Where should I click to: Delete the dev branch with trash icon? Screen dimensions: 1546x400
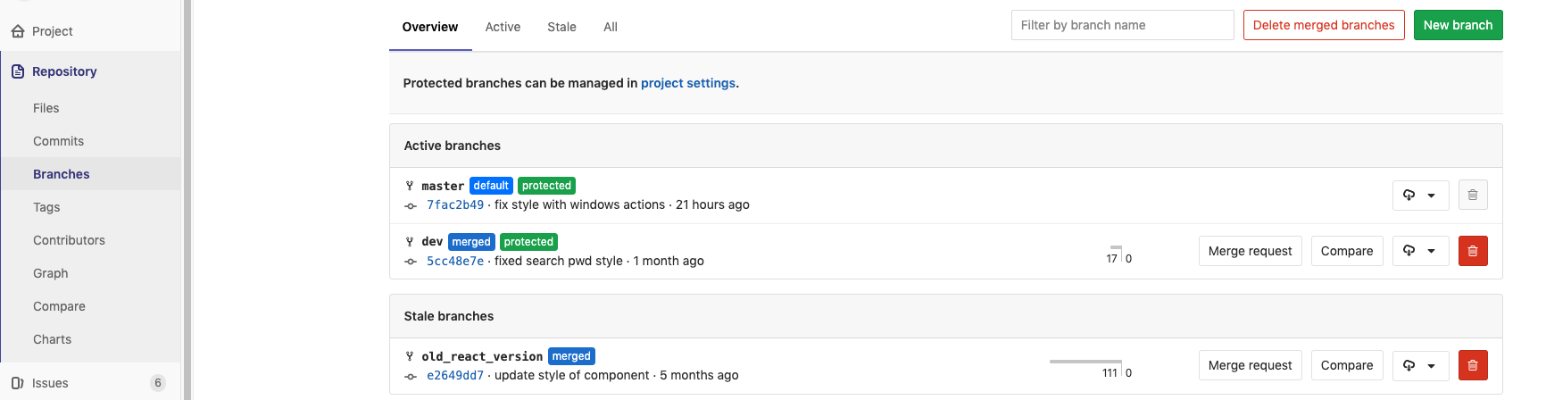[1472, 251]
